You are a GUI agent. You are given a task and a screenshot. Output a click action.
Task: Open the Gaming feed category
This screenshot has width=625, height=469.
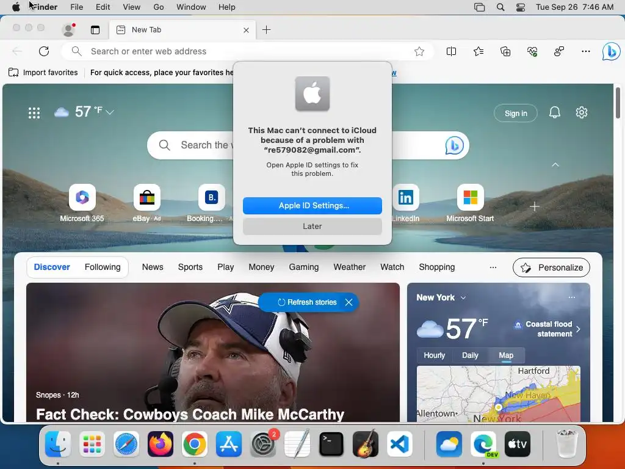pyautogui.click(x=304, y=267)
